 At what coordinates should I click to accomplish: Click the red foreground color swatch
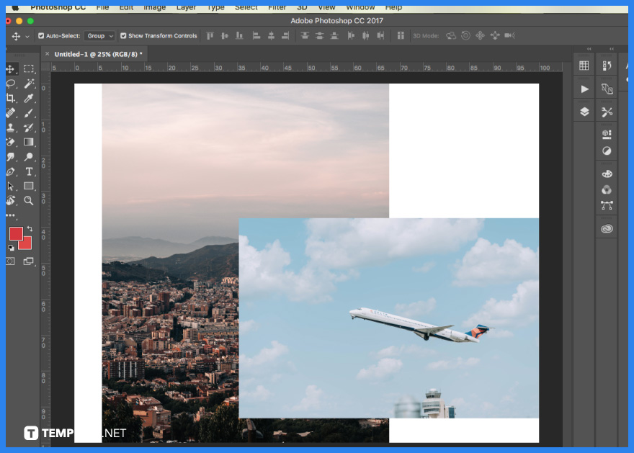click(x=16, y=233)
